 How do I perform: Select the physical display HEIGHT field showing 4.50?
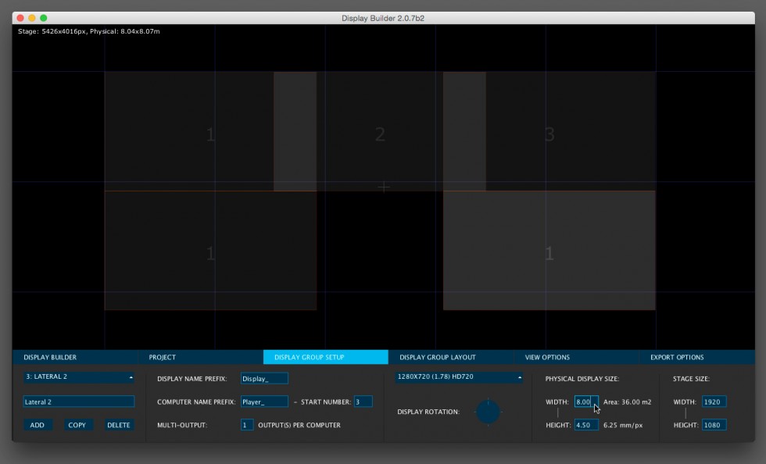(585, 424)
